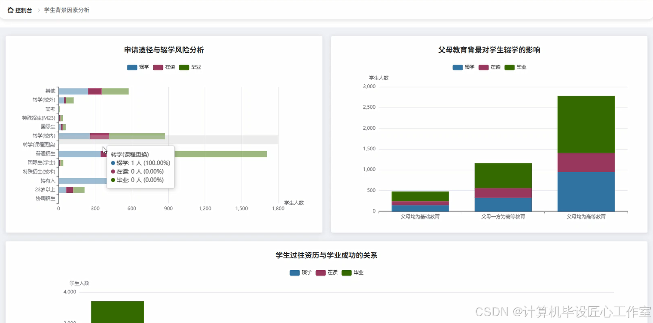Click the 其他 row's blue 辍学 bar segment

[73, 91]
